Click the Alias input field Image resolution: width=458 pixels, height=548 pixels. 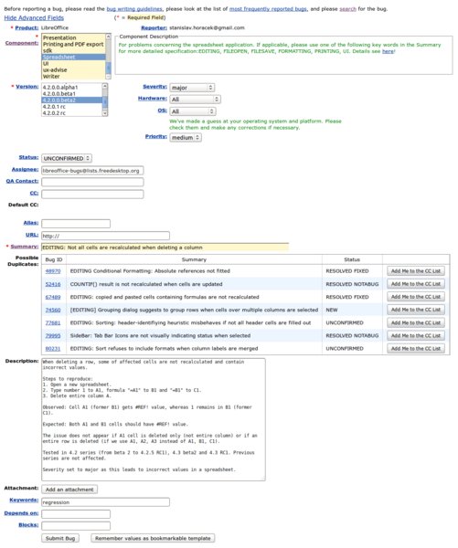pos(76,224)
